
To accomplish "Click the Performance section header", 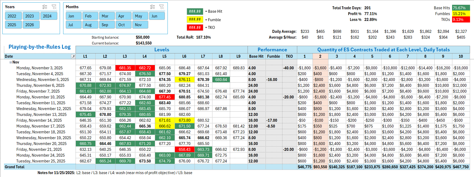I will pyautogui.click(x=272, y=50).
